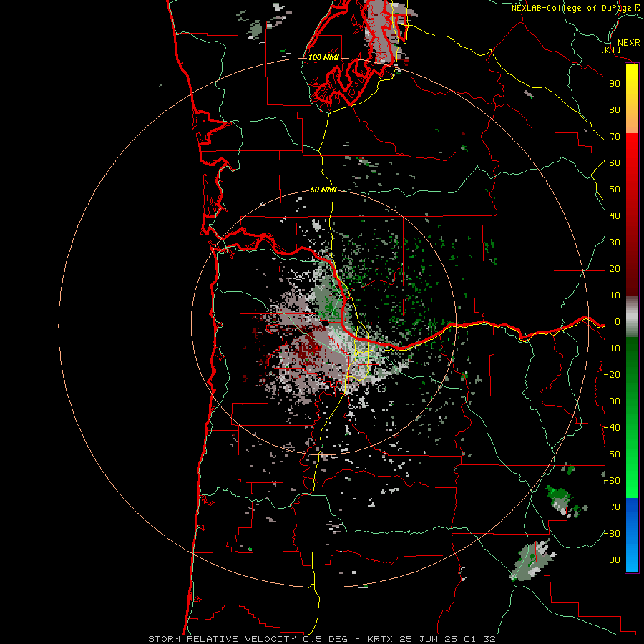
Task: Click the [KT] units label
Action: pyautogui.click(x=611, y=49)
